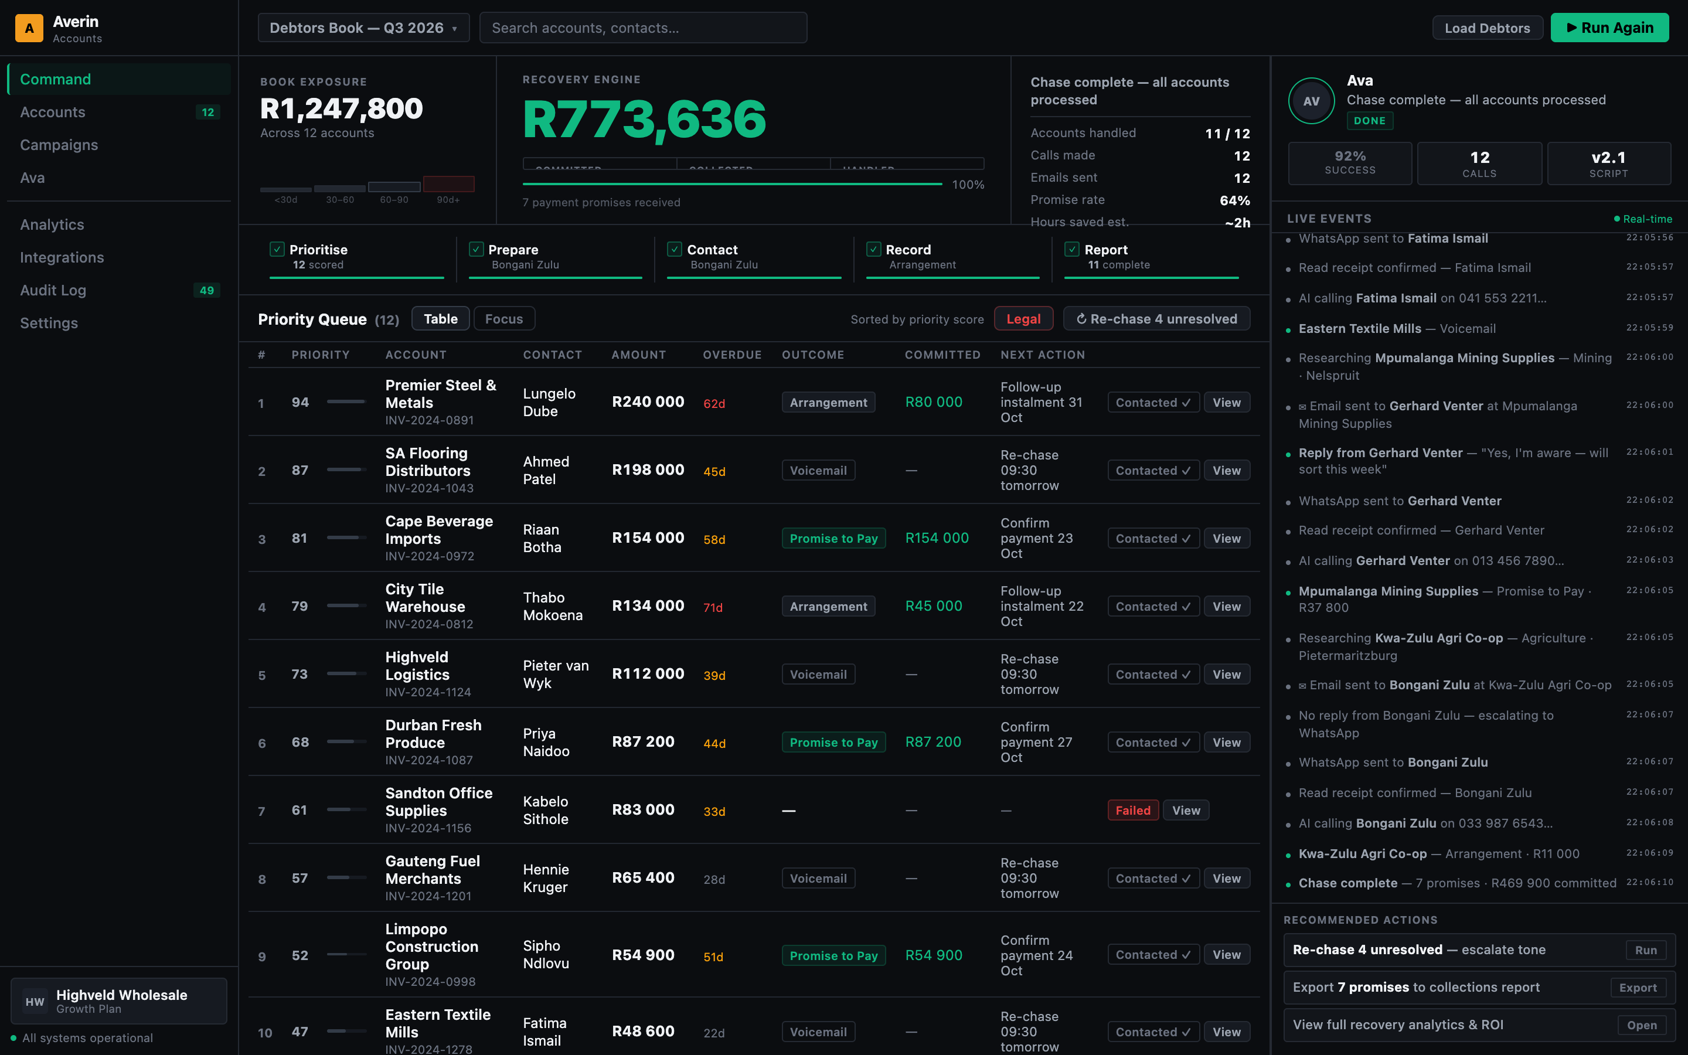This screenshot has width=1688, height=1055.
Task: Switch to the Focus view tab
Action: click(x=503, y=319)
